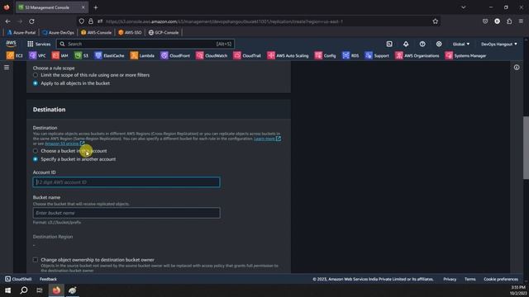Open the IAM service shortcut

click(x=60, y=55)
